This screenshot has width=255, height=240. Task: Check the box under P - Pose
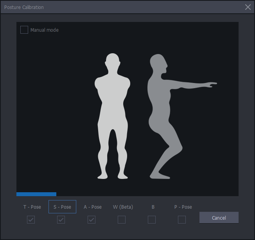[182, 220]
